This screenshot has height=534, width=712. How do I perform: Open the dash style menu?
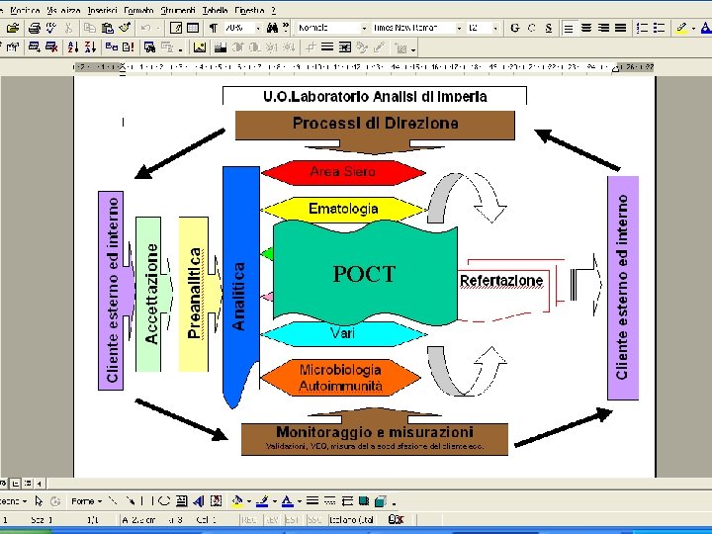[330, 501]
